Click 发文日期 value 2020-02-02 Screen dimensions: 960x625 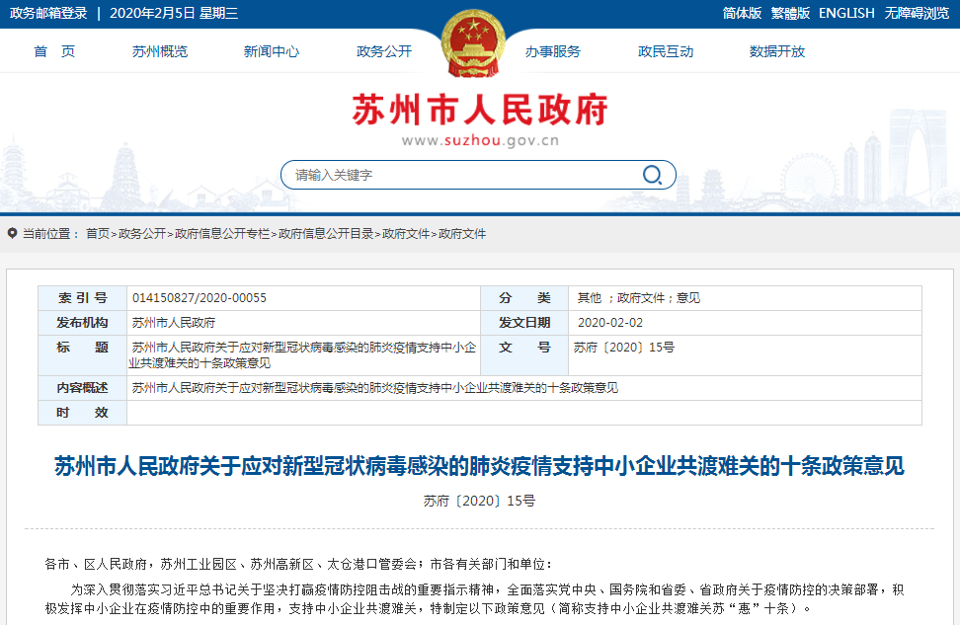(610, 323)
